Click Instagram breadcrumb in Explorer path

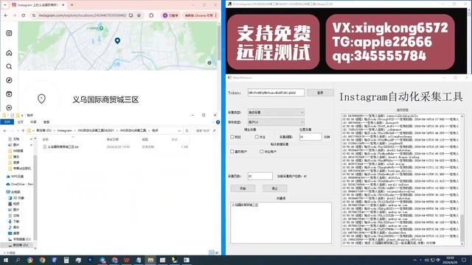(x=65, y=131)
